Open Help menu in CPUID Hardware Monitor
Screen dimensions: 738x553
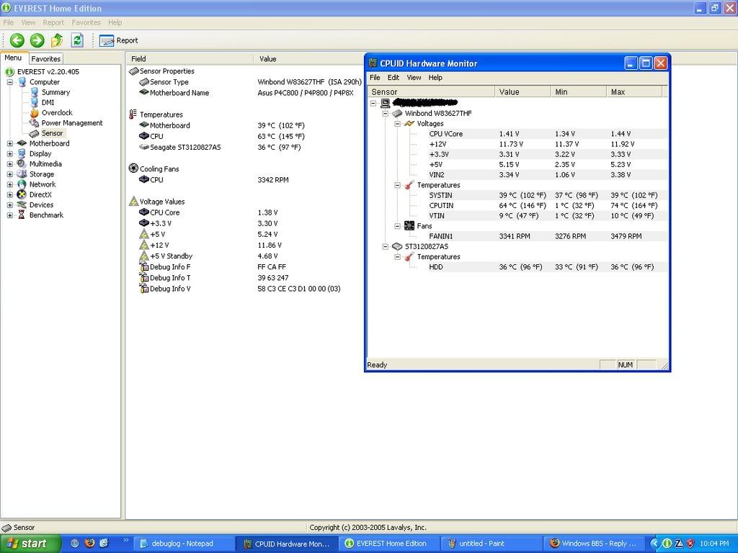pyautogui.click(x=435, y=78)
